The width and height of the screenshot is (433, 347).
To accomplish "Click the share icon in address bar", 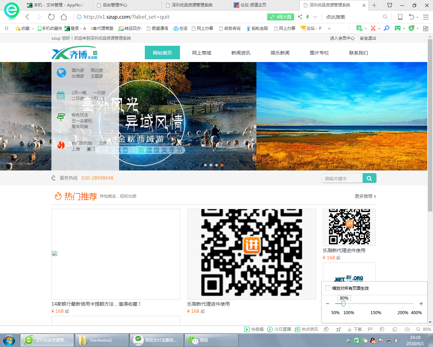I will coord(300,17).
